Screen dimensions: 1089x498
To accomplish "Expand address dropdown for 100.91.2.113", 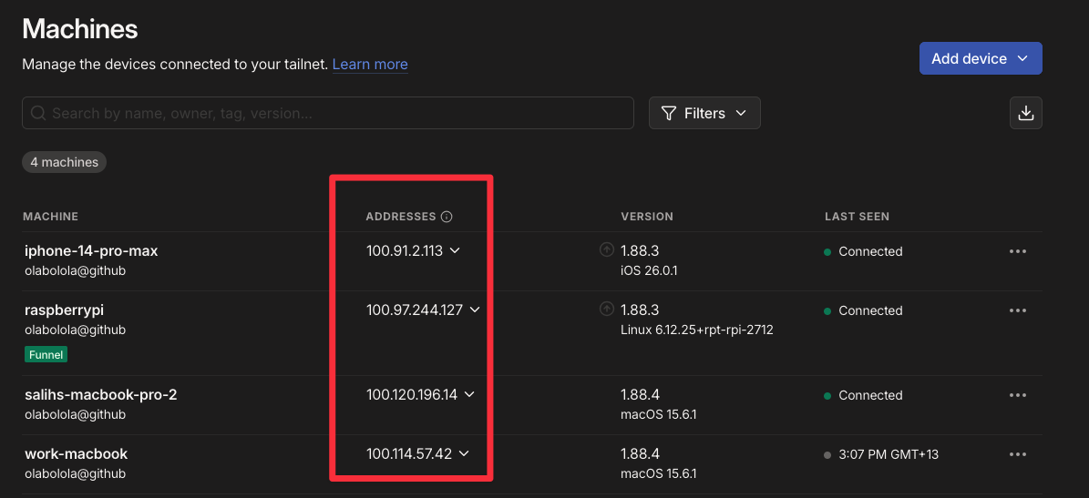I will [456, 251].
